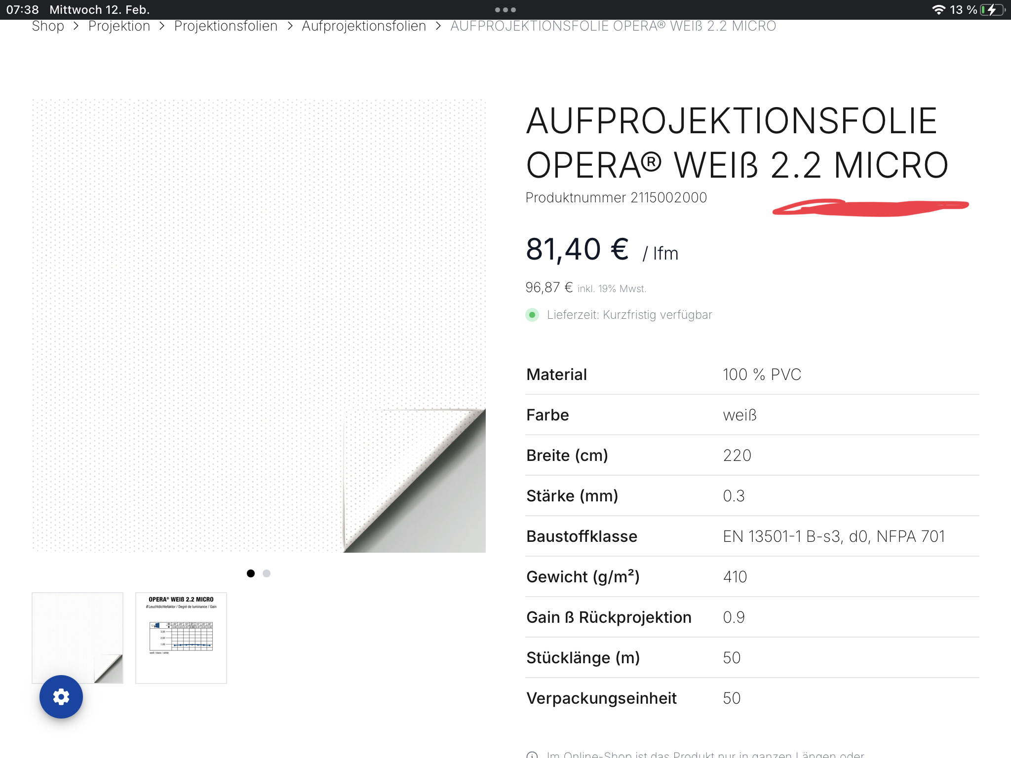Select first image carousel dot
Viewport: 1011px width, 758px height.
[x=251, y=573]
